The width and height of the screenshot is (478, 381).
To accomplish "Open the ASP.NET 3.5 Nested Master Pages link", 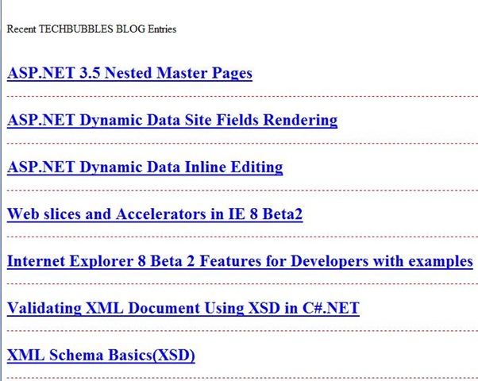I will 129,73.
